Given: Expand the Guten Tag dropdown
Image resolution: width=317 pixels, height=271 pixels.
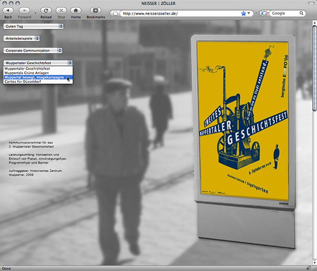Looking at the screenshot, I should (x=33, y=26).
